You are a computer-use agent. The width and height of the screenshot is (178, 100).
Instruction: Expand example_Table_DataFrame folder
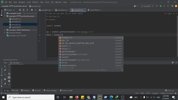click(4, 30)
